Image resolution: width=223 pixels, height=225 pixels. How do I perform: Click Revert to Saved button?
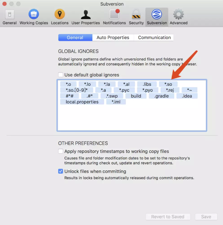pyautogui.click(x=168, y=217)
